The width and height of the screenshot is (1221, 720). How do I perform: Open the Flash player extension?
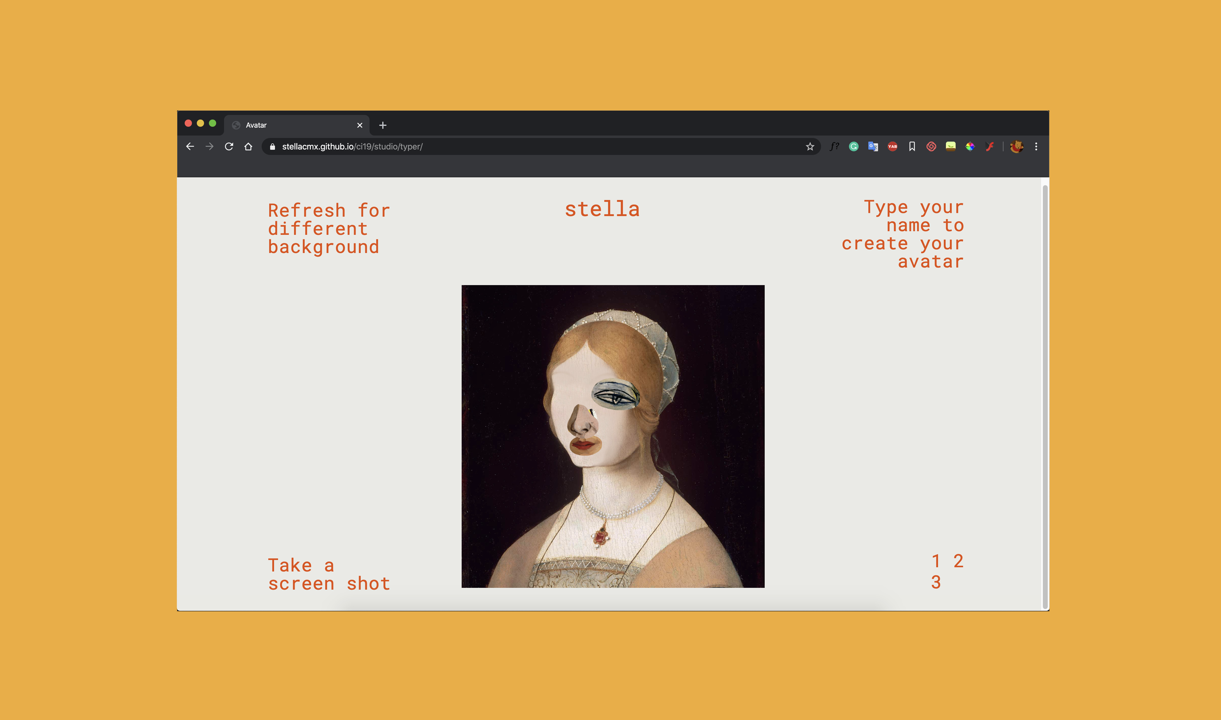tap(990, 147)
